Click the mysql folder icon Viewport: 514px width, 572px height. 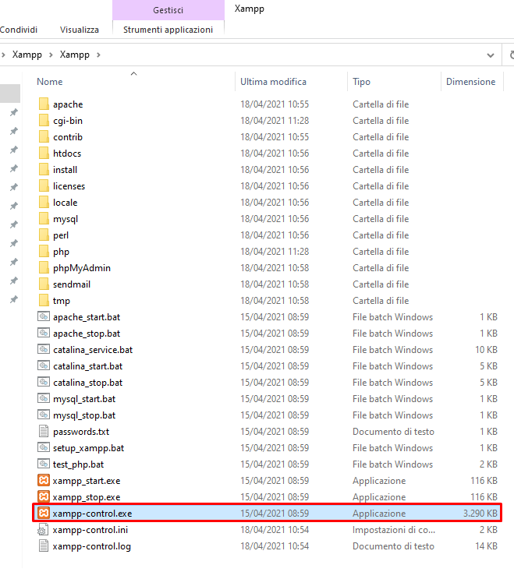click(x=44, y=218)
